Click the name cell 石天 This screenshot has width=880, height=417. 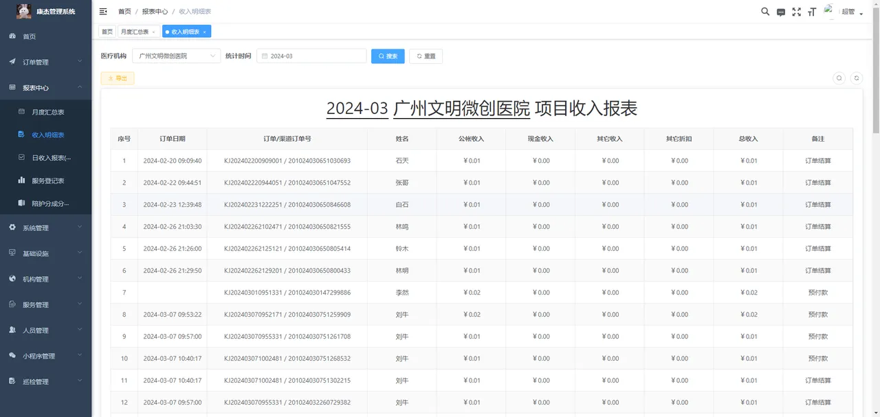pos(402,161)
